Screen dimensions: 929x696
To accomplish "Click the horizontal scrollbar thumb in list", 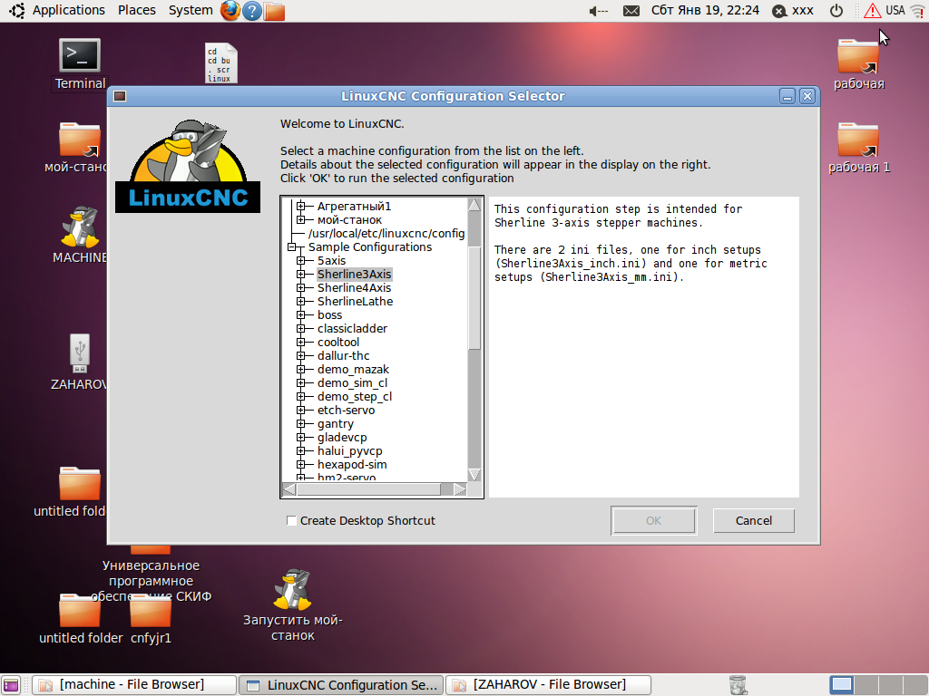I will [368, 489].
